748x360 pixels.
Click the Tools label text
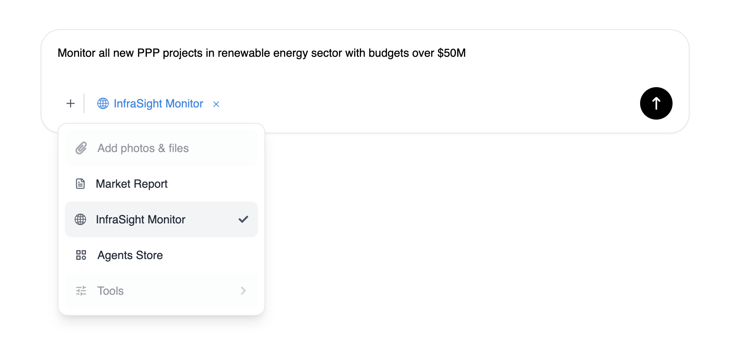[x=110, y=291]
